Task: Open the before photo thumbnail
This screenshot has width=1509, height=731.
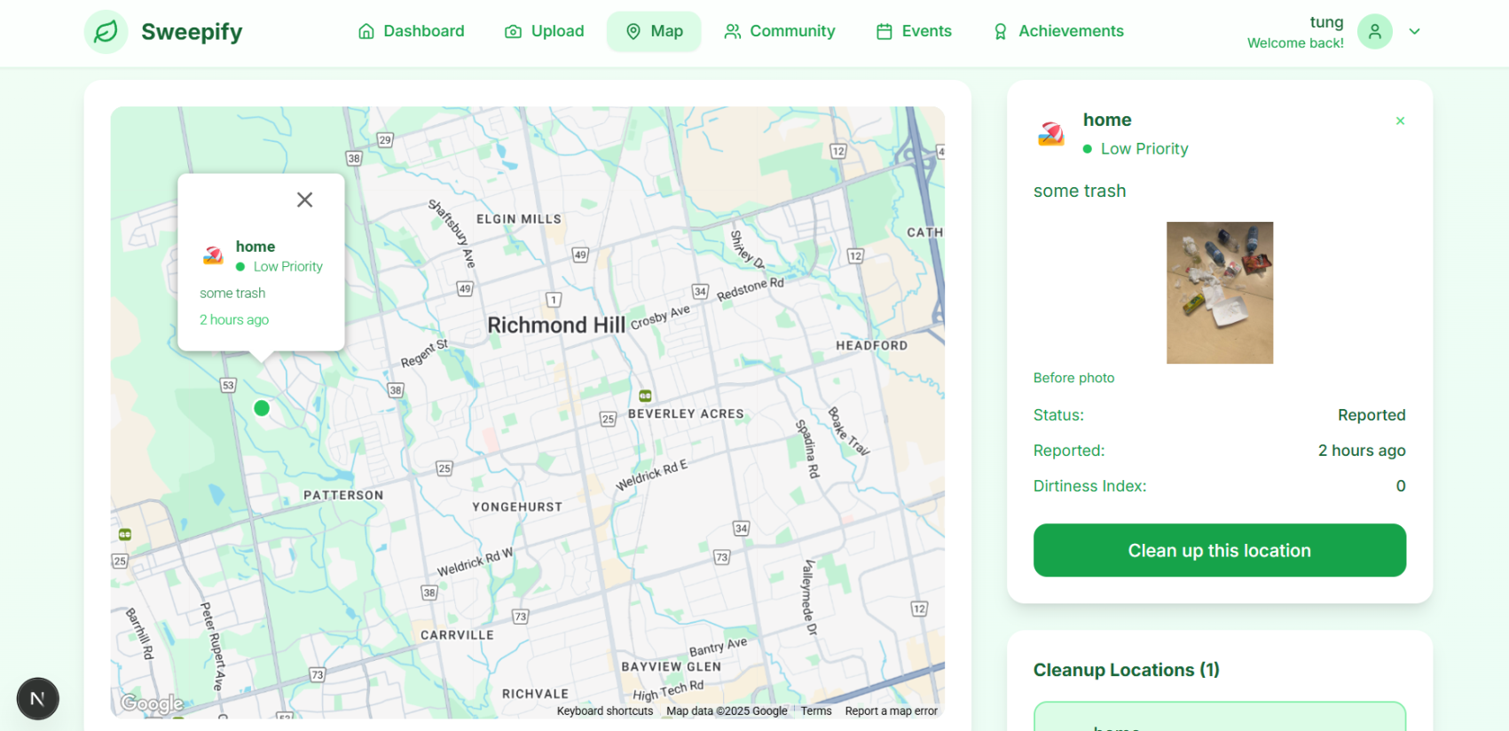Action: 1220,293
